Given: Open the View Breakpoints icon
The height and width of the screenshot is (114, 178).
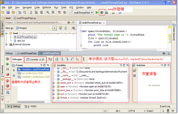Looking at the screenshot, I should 8,81.
